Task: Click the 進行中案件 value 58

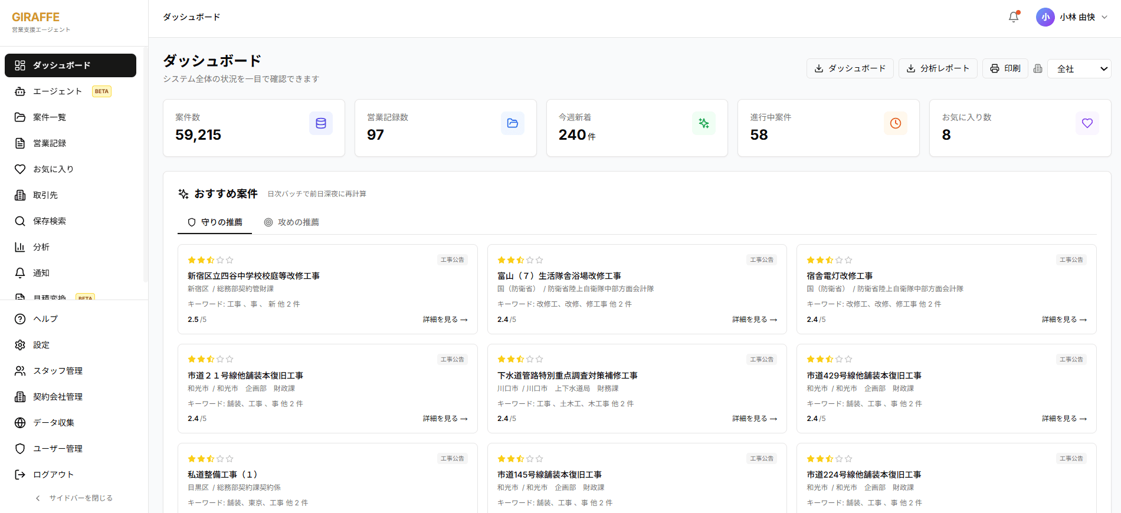Action: coord(759,135)
